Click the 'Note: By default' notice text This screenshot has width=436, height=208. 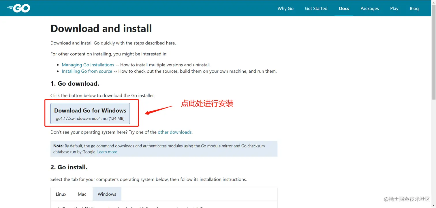[164, 149]
